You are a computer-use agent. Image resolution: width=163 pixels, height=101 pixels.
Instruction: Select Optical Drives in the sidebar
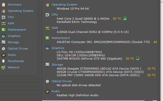point(18,48)
